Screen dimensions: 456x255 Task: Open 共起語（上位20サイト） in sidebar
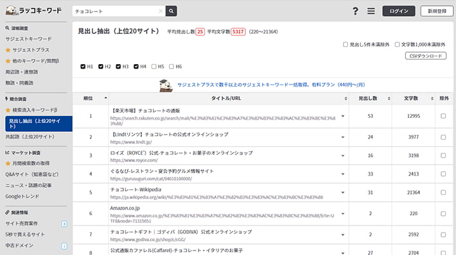[x=30, y=136]
